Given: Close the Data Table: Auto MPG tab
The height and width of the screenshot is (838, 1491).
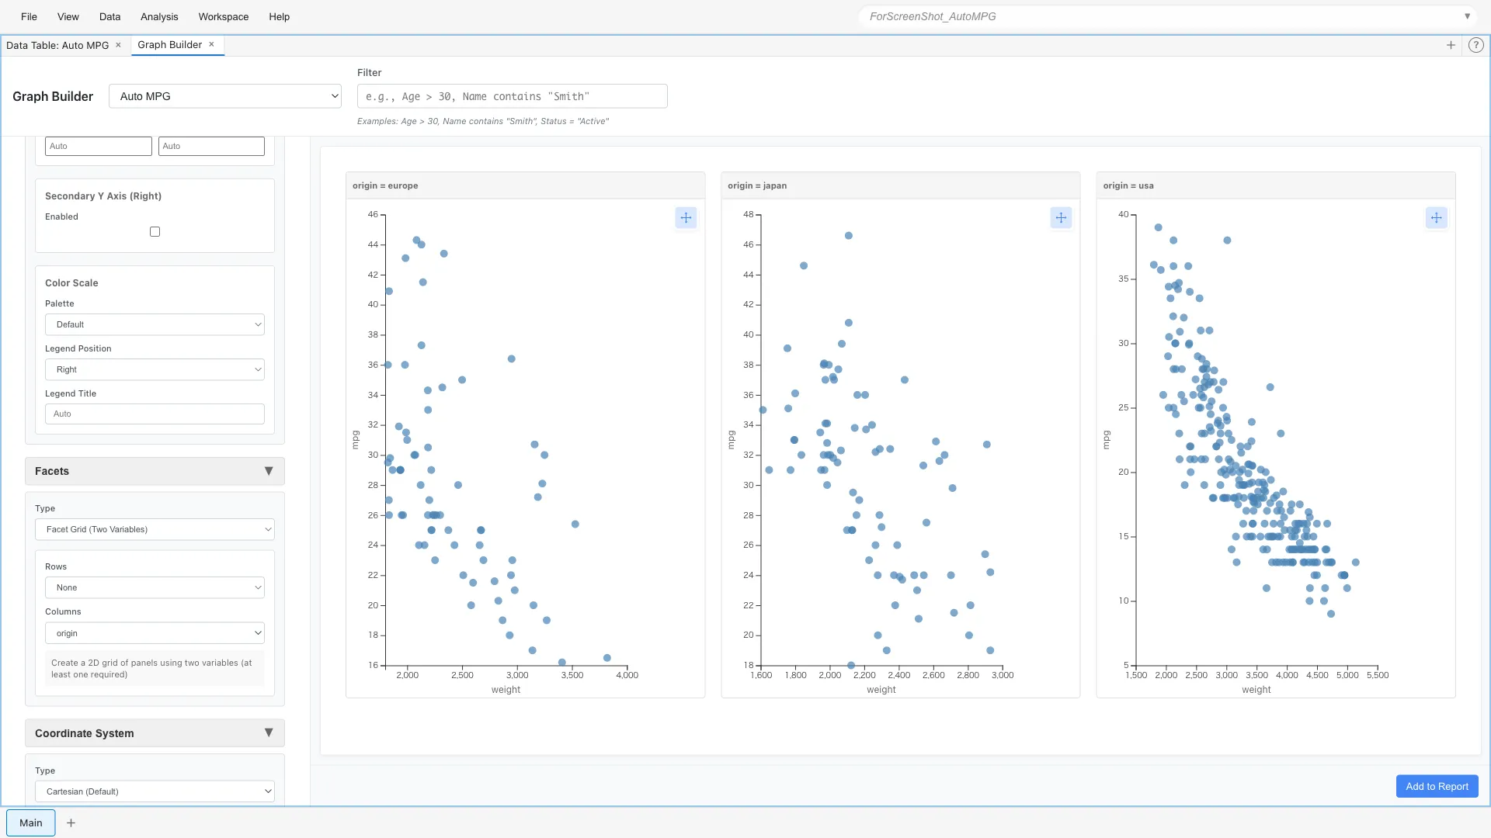Looking at the screenshot, I should coord(118,45).
